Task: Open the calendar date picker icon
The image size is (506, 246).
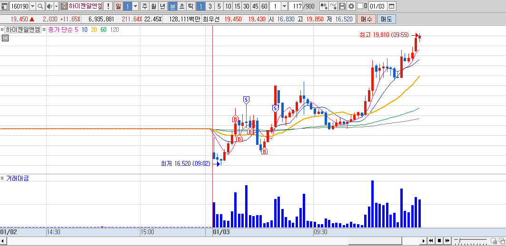Action: (391, 6)
